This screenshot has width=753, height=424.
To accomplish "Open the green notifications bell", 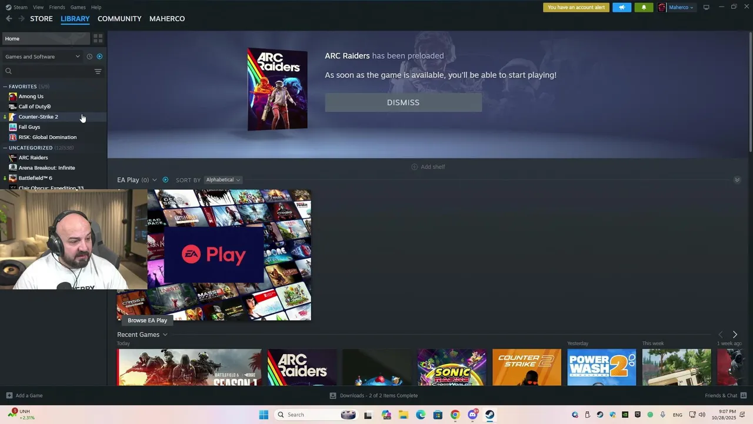I will [644, 7].
